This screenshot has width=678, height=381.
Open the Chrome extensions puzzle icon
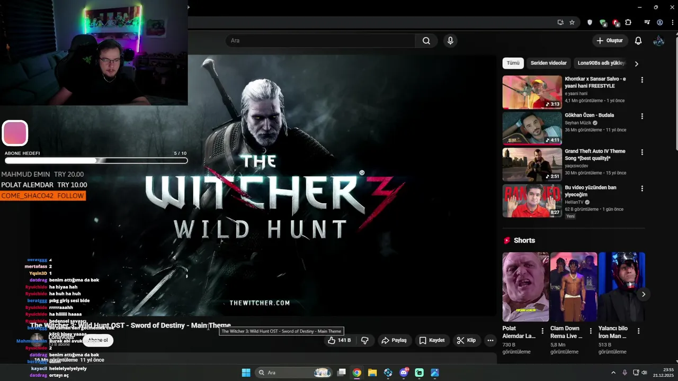pos(628,22)
